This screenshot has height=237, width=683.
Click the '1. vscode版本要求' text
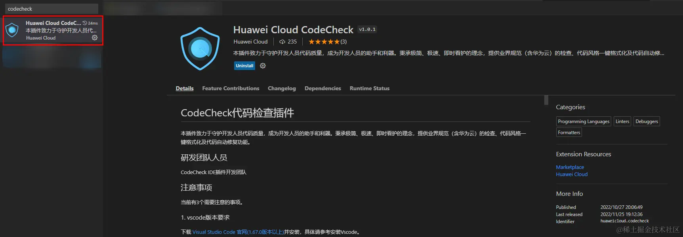pyautogui.click(x=205, y=217)
